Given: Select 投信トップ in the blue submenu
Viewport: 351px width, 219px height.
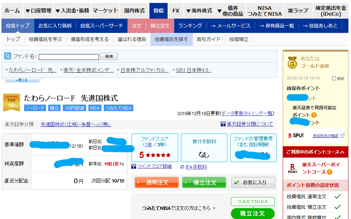Looking at the screenshot, I should pos(18,26).
